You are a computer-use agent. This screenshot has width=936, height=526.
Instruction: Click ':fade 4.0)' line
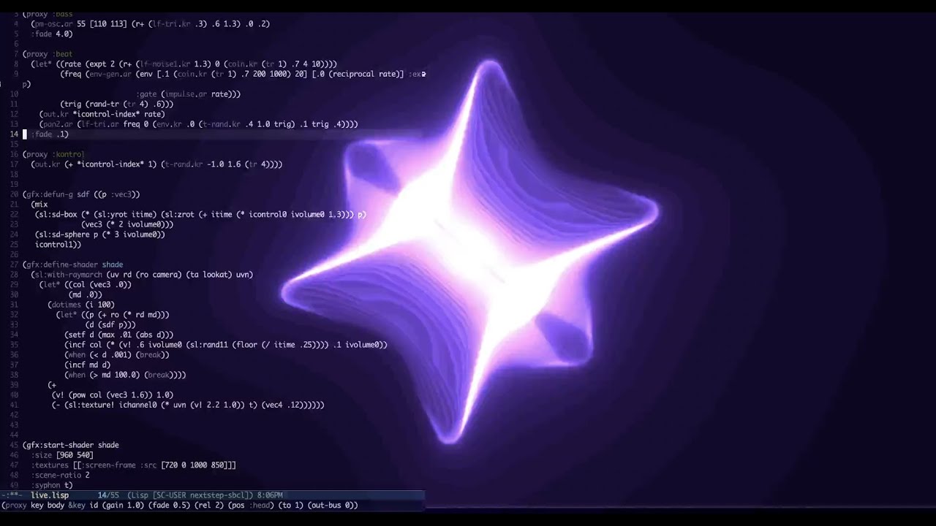52,34
